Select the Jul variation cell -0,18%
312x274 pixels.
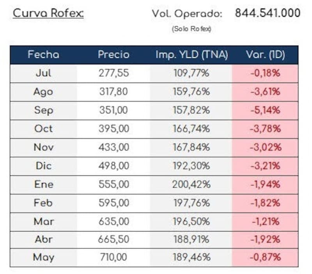coord(265,73)
